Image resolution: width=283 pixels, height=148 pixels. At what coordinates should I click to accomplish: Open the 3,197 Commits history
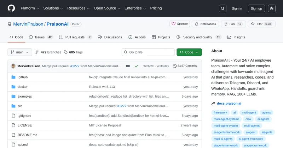point(185,66)
